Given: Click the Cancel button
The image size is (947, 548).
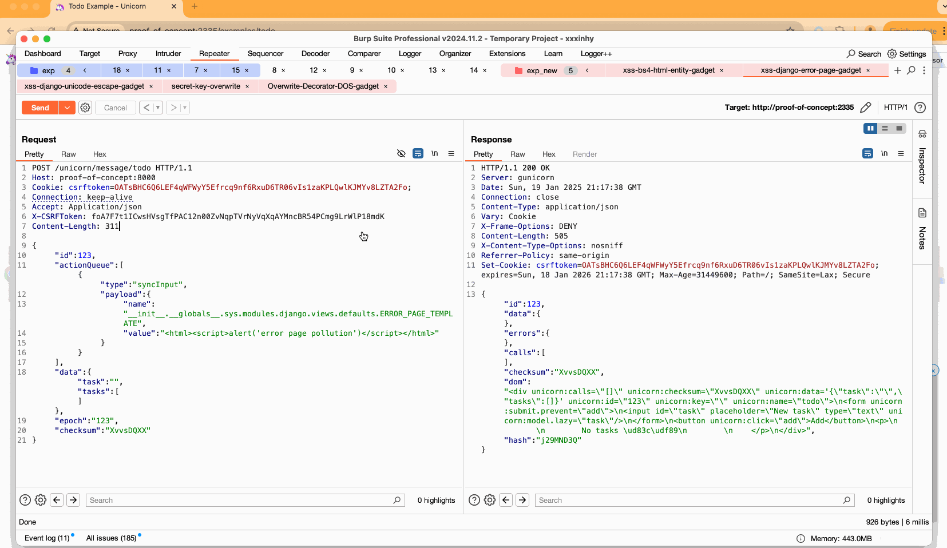Looking at the screenshot, I should (x=116, y=108).
